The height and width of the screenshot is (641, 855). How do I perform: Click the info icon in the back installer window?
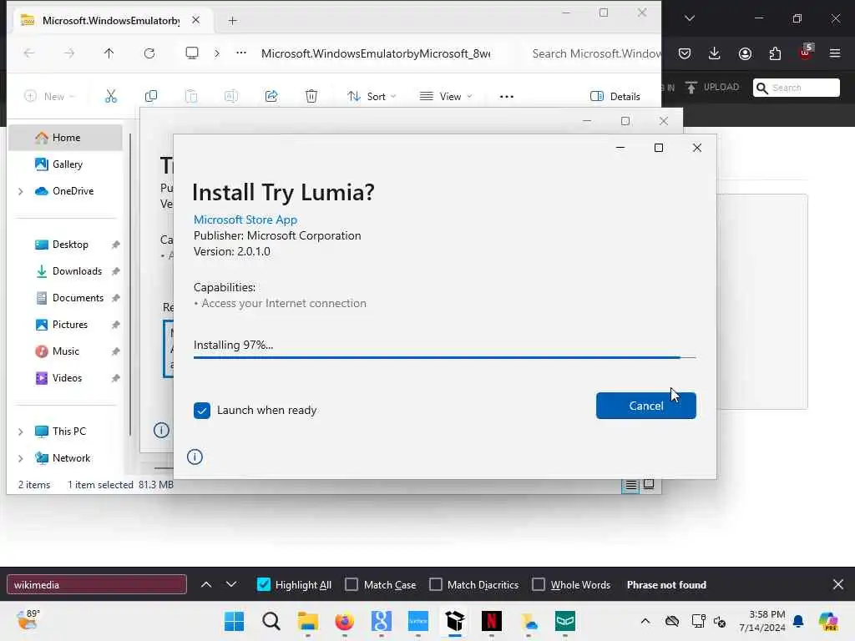coord(161,430)
